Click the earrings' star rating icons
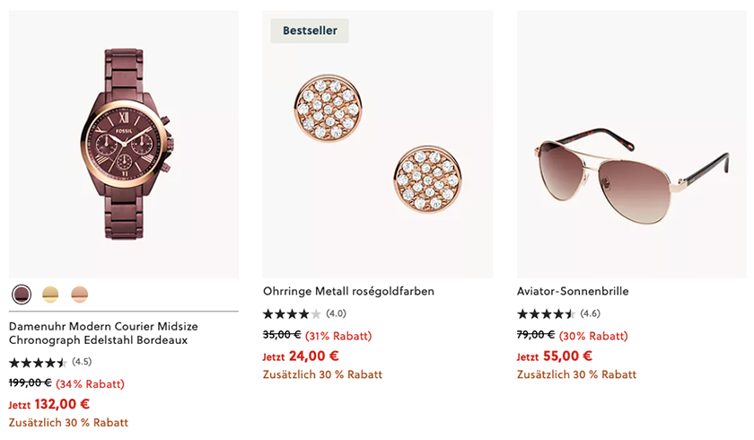The height and width of the screenshot is (440, 754). point(292,314)
